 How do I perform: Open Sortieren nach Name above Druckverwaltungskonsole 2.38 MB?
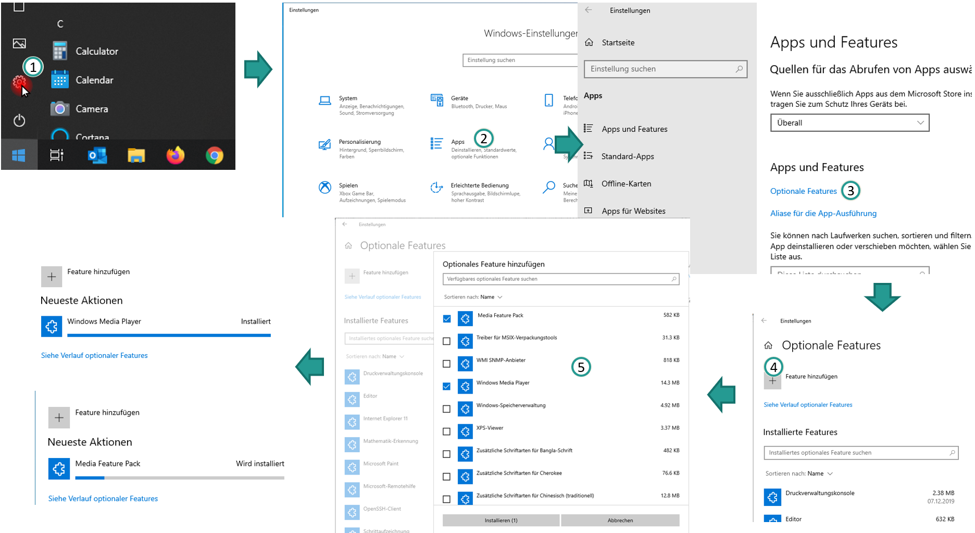click(799, 474)
